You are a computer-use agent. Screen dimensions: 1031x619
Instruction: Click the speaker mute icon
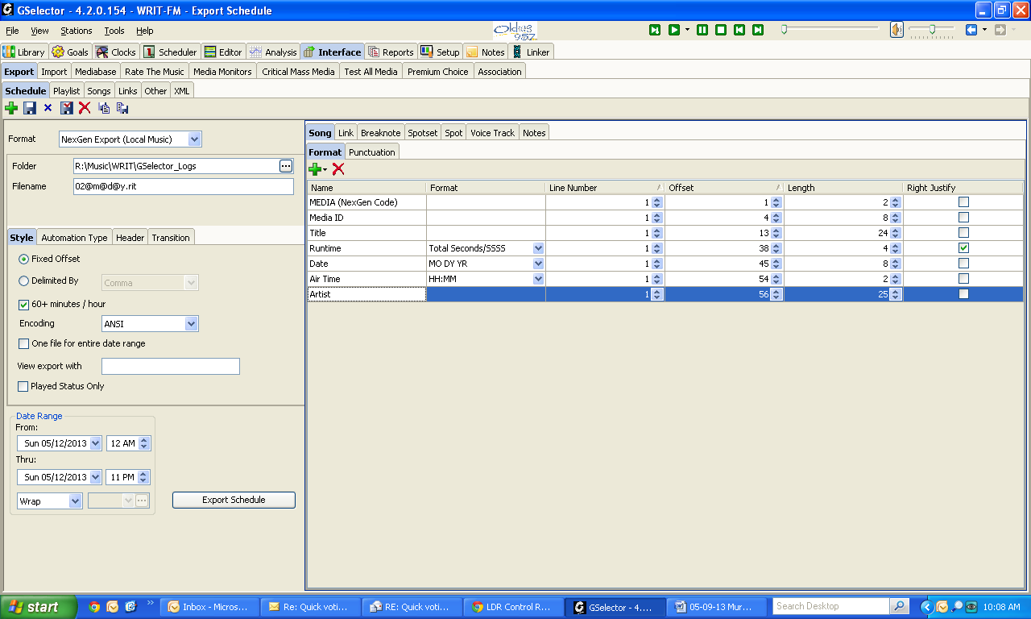(x=896, y=30)
